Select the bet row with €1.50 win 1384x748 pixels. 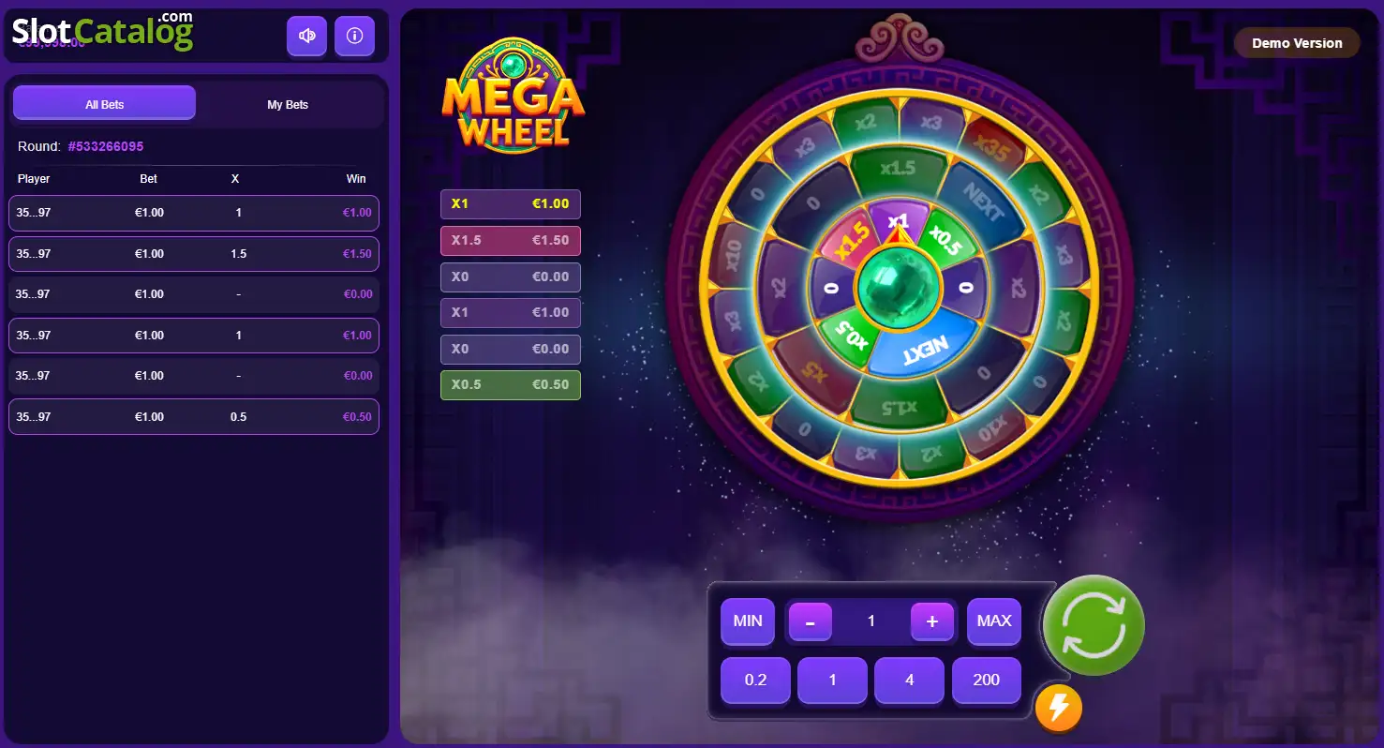click(194, 254)
